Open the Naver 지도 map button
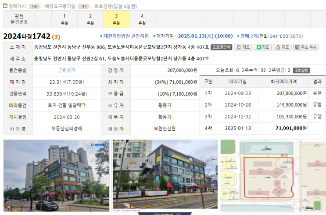This screenshot has width=326, height=215. pyautogui.click(x=263, y=47)
